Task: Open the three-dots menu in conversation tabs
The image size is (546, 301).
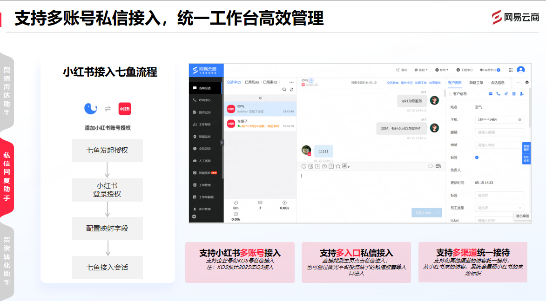Action: (291, 82)
